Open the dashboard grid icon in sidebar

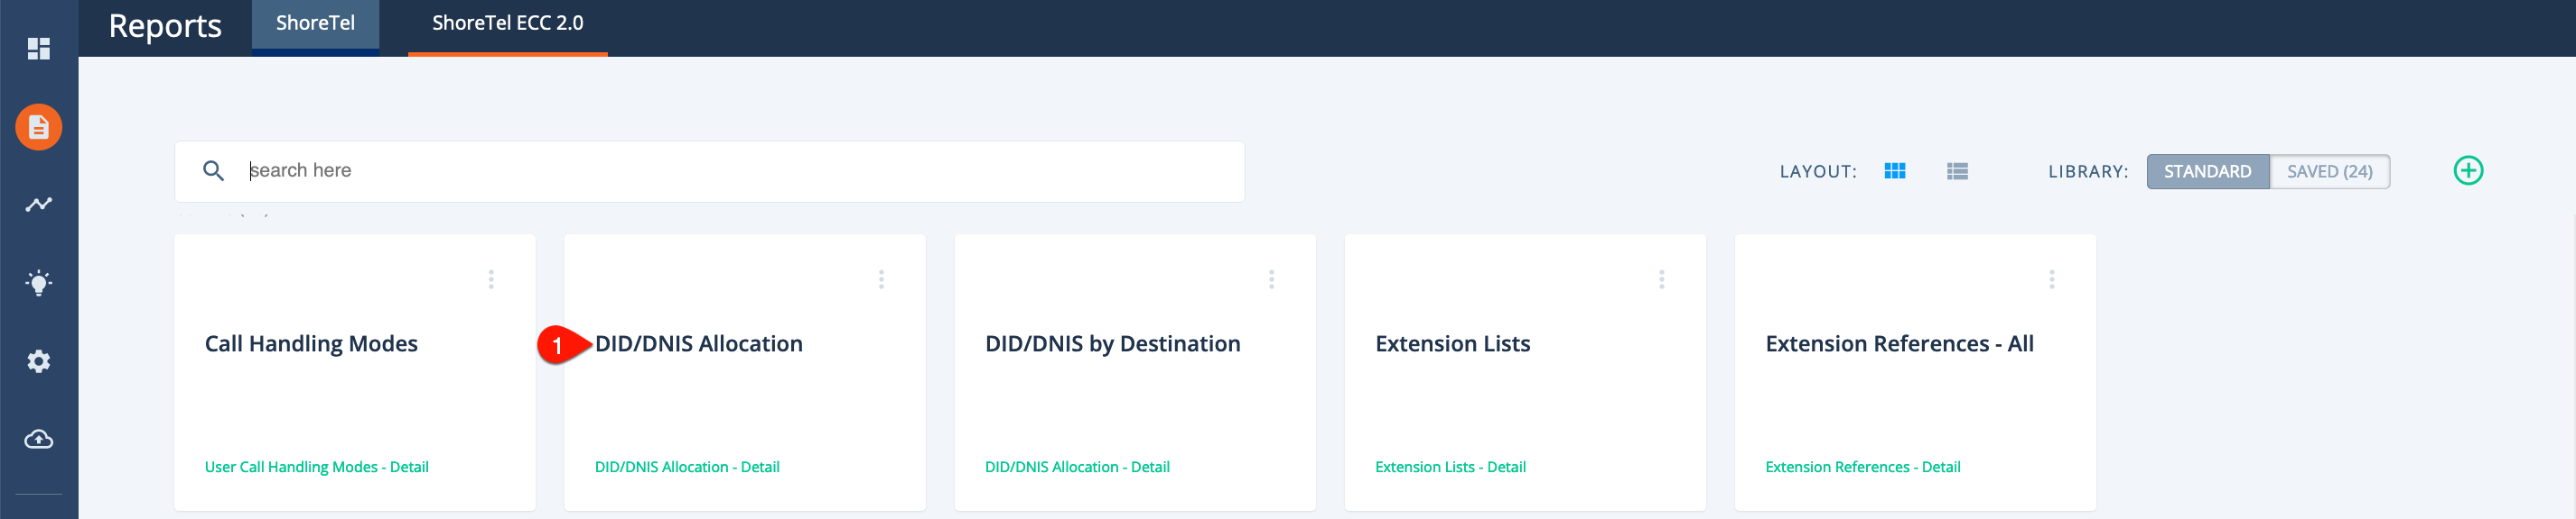pyautogui.click(x=39, y=49)
